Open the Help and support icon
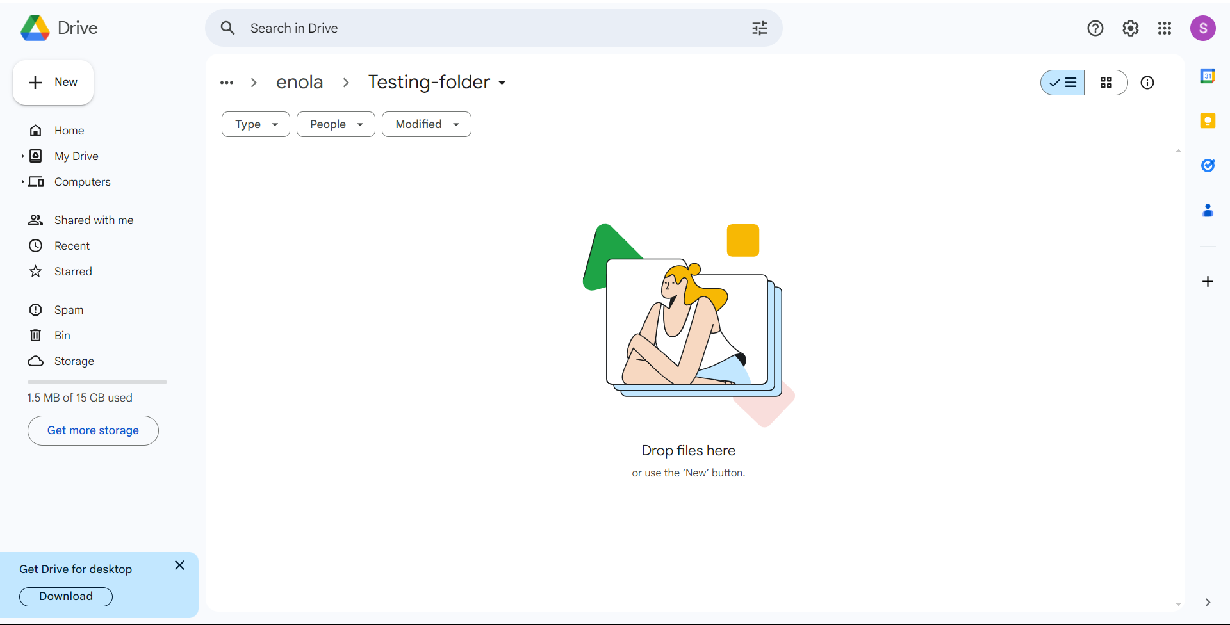The width and height of the screenshot is (1230, 625). click(x=1095, y=28)
